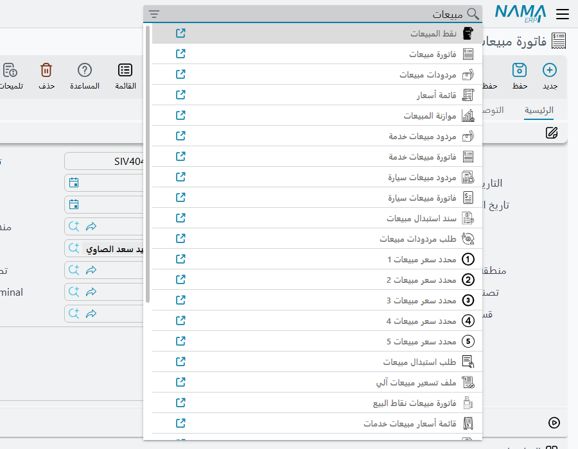Screen dimensions: 578x449
Task: Open نقط المبيعات in a new tab
Action: pos(180,33)
